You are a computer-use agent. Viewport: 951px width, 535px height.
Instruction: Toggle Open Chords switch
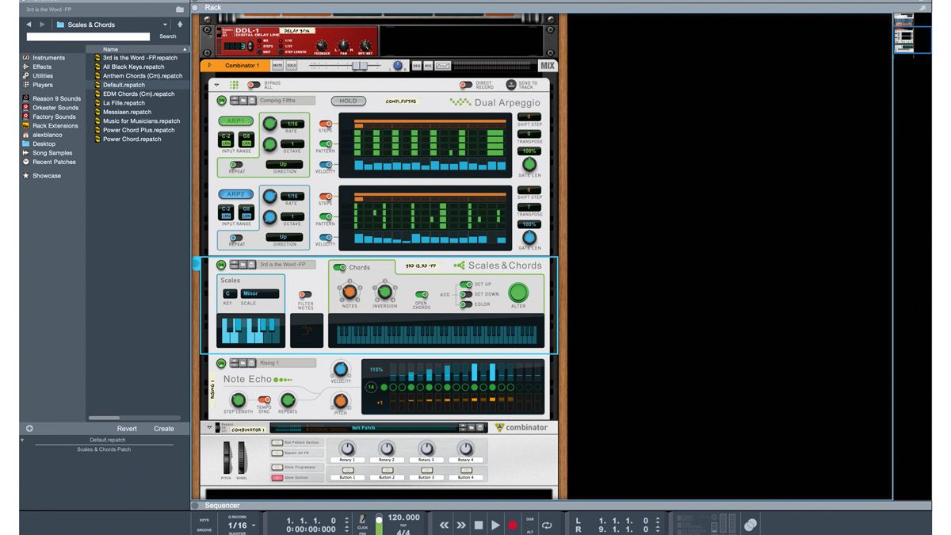[422, 294]
